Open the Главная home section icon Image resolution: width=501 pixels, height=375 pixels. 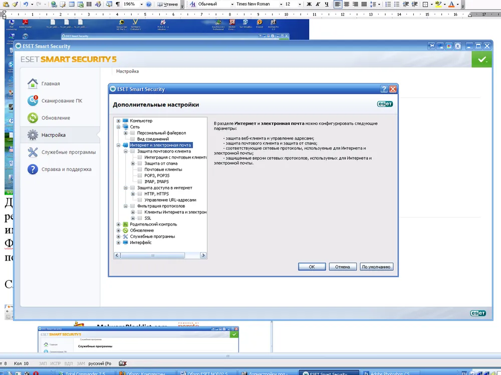(x=33, y=83)
